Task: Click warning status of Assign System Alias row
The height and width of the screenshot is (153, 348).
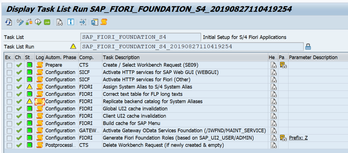Action: [30, 87]
